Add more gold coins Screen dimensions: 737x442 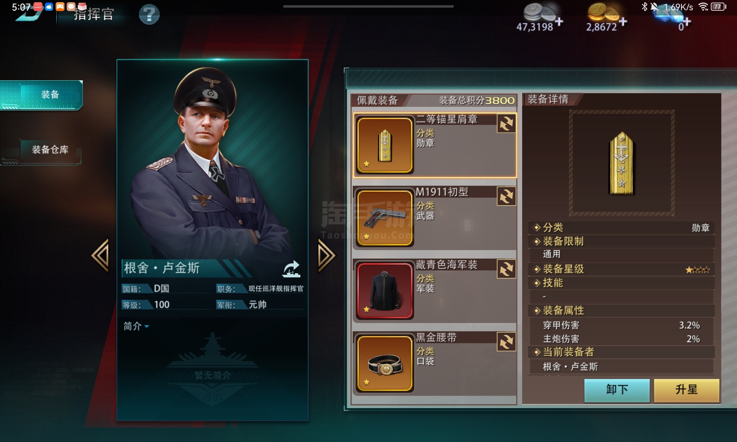point(623,21)
